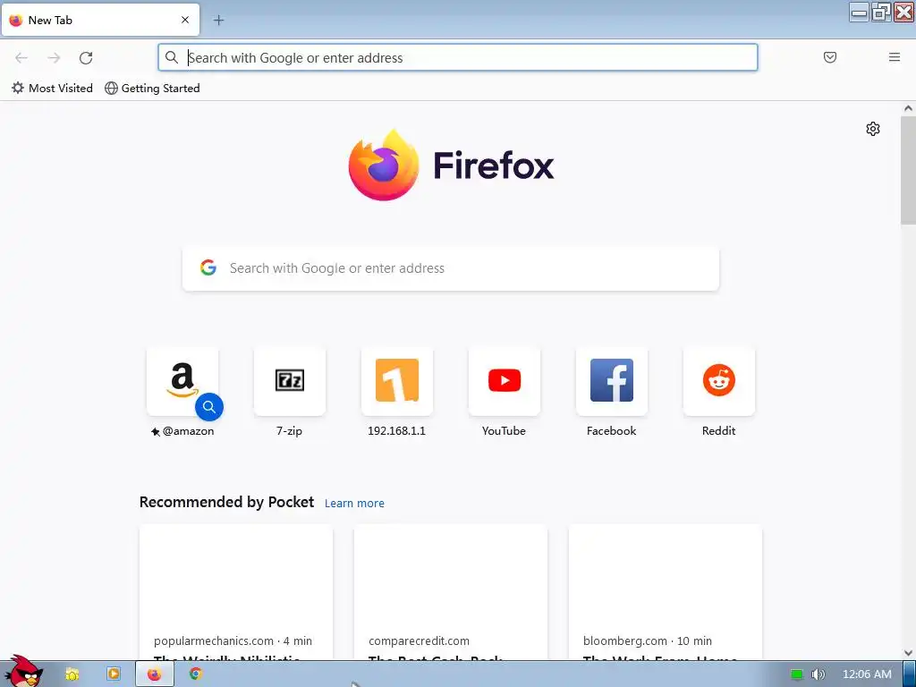Click the @amazon label text
The width and height of the screenshot is (916, 687).
[x=188, y=431]
